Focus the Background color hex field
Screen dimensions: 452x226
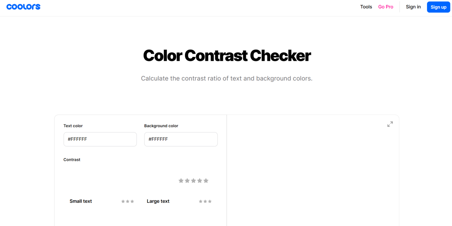point(181,139)
